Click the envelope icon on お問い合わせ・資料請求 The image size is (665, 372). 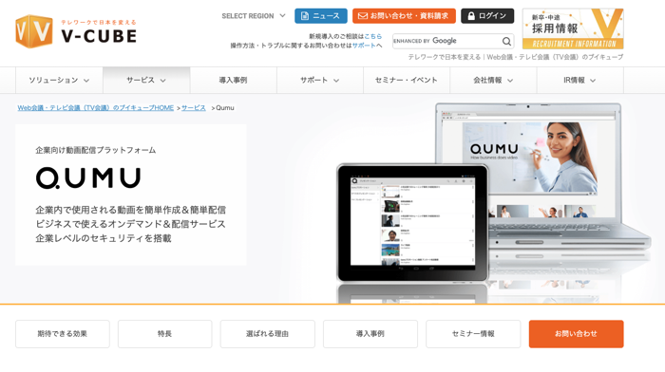pyautogui.click(x=362, y=16)
